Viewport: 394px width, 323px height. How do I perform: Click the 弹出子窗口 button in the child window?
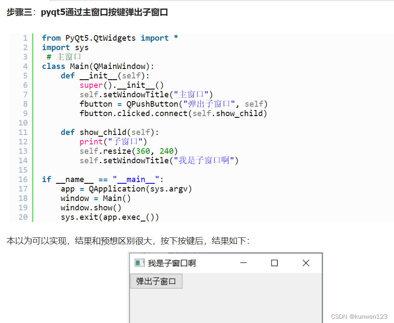156,281
